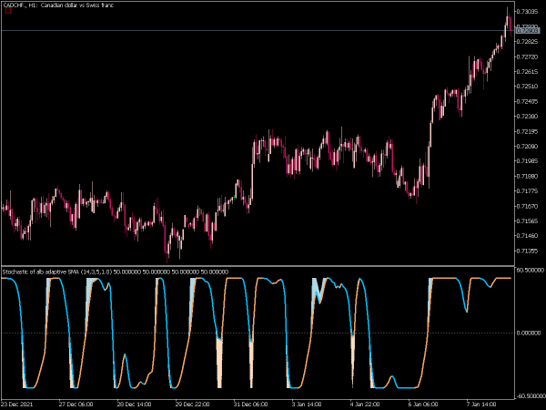Click the 0.71565 price scale label
The image size is (546, 410).
pos(527,221)
